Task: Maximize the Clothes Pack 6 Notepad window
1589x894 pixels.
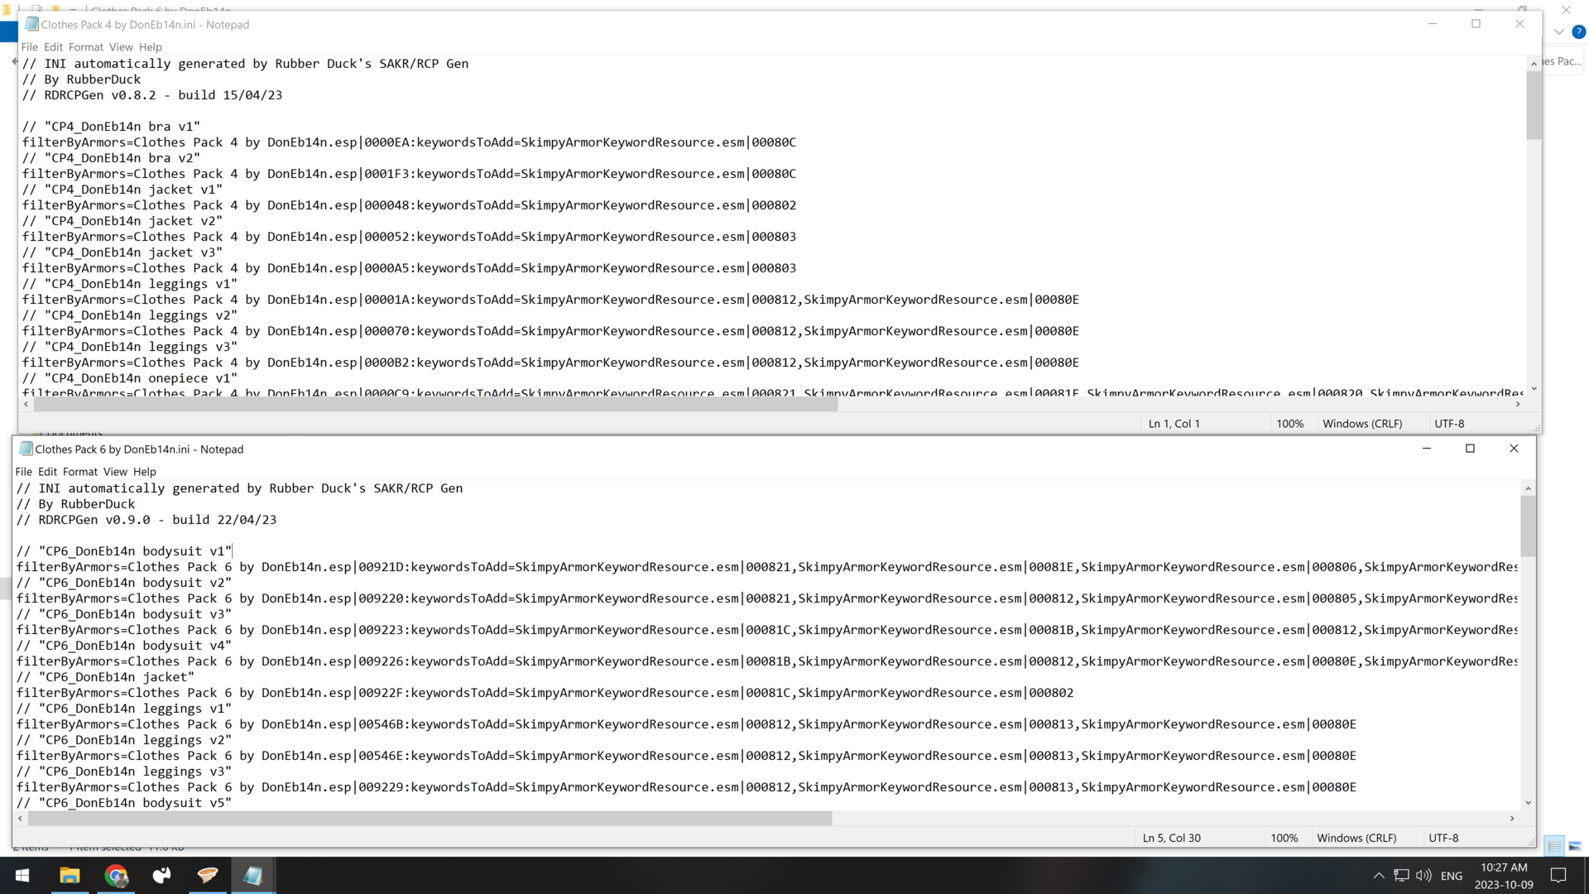Action: pyautogui.click(x=1470, y=449)
